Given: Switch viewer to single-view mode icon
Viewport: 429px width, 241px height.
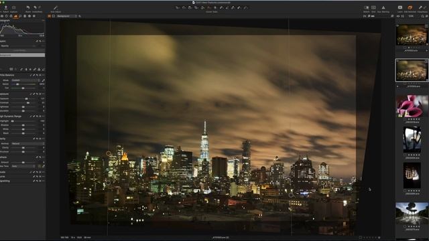Looking at the screenshot, I should point(54,16).
